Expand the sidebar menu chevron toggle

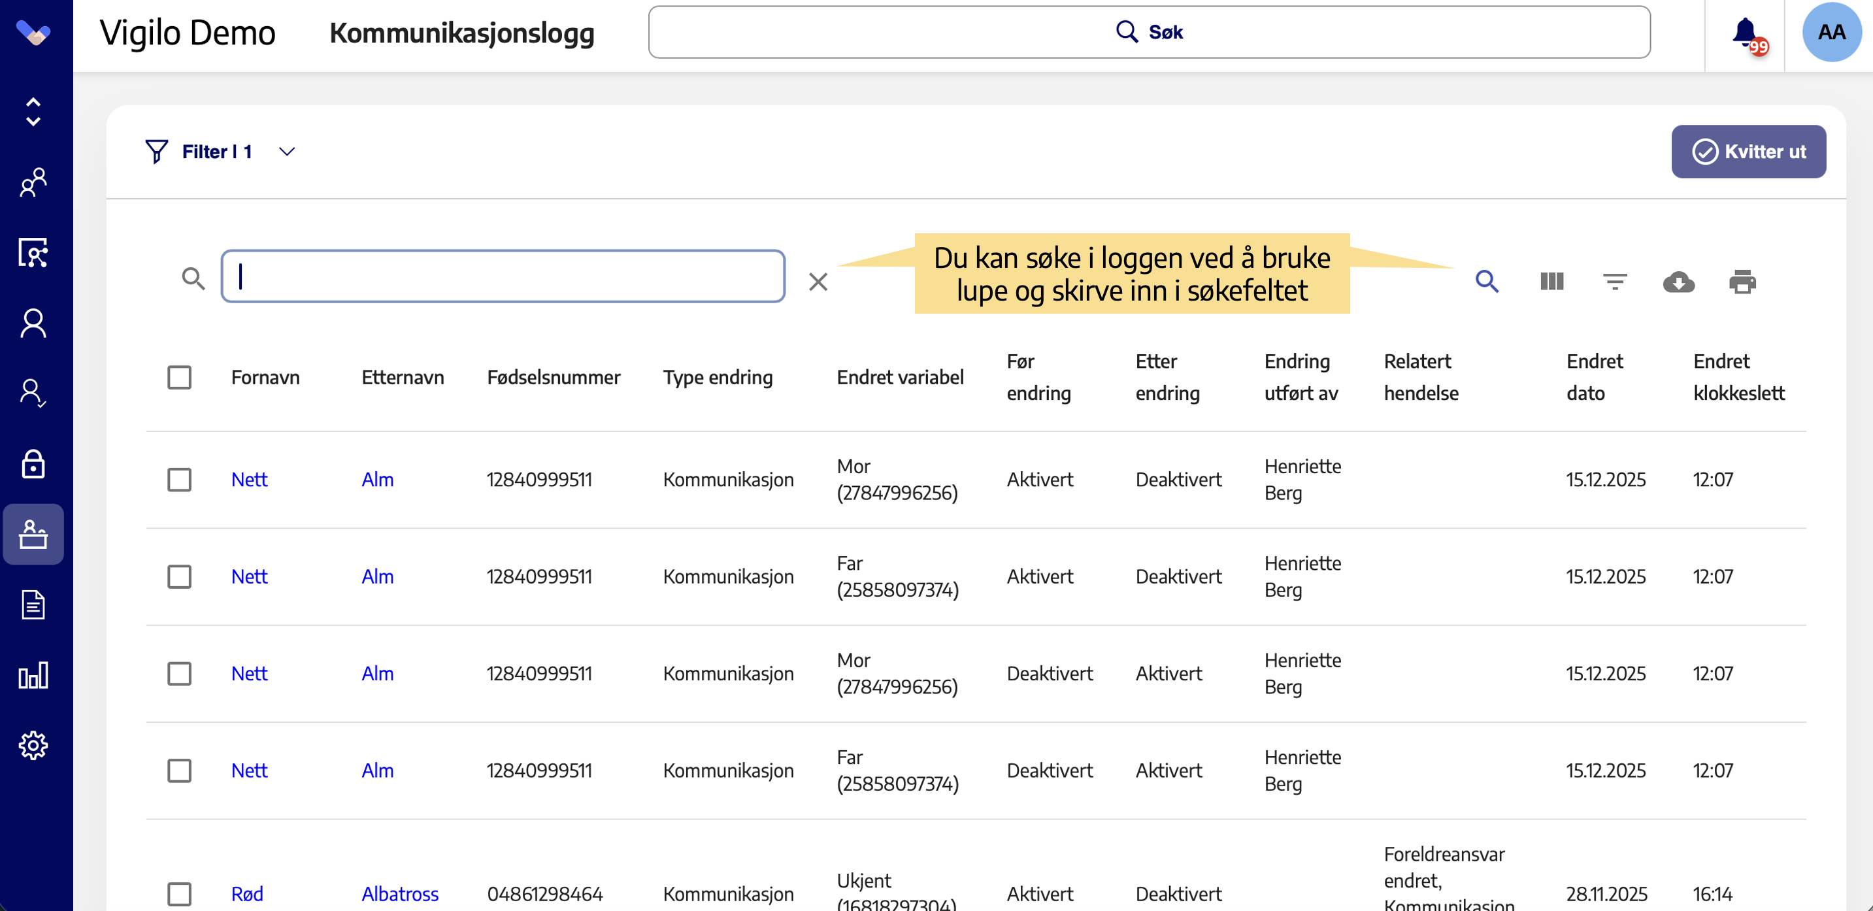point(33,112)
